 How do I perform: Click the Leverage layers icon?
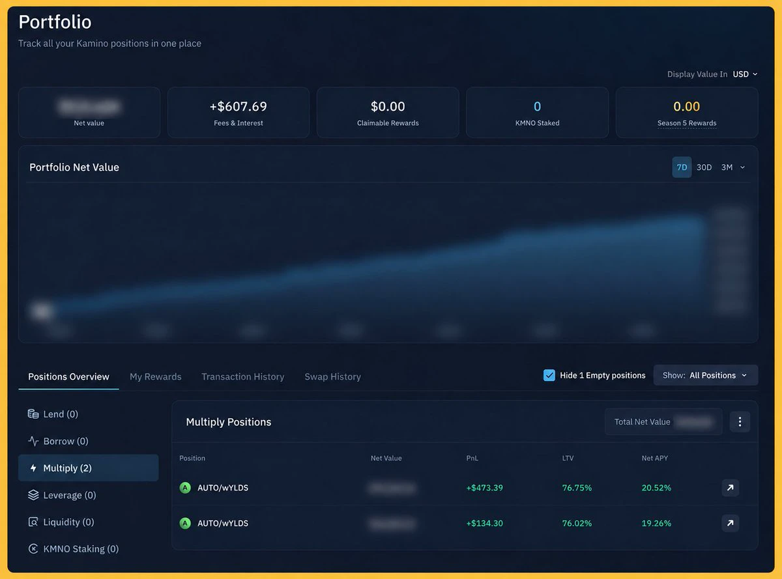(33, 495)
